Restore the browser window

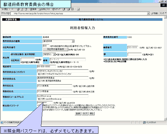(162, 1)
